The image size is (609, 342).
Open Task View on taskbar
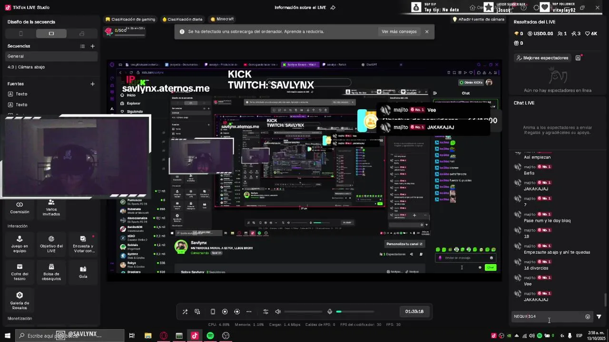[132, 336]
